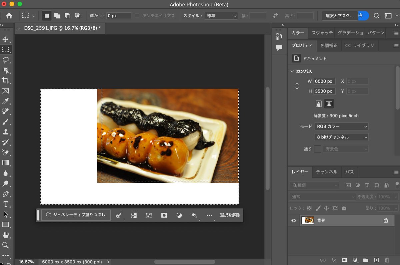Transform selection from contextual task bar
Screen dimensions: 400x265
(x=149, y=215)
